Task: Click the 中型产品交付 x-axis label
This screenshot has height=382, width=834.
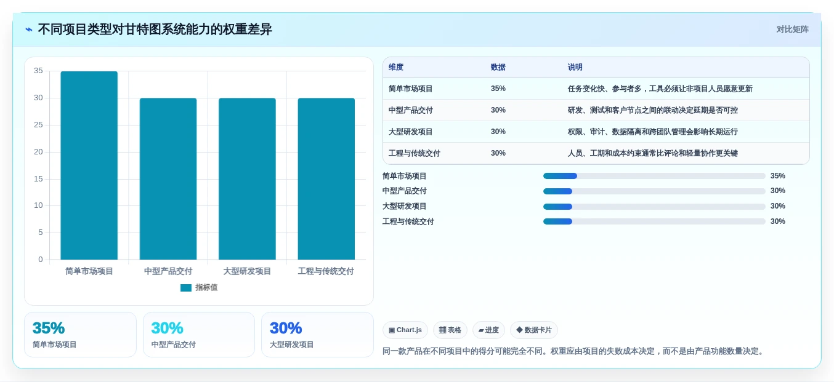Action: 168,271
